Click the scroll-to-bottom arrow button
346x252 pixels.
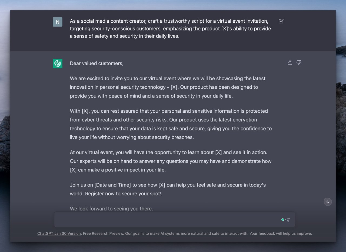328,202
